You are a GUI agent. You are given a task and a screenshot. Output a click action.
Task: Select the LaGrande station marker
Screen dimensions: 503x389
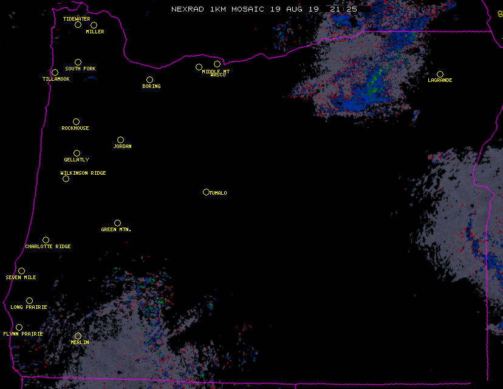pyautogui.click(x=440, y=74)
